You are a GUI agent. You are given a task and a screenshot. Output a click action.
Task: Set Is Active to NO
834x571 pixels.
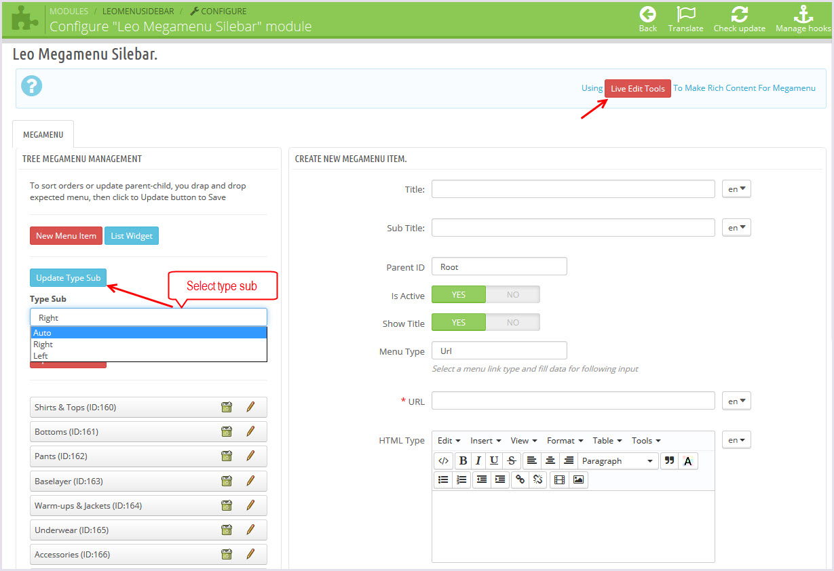(513, 294)
